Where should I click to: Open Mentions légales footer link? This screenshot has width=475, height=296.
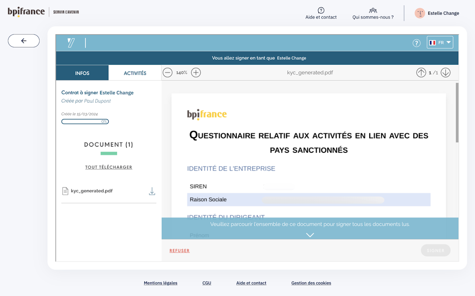point(161,283)
